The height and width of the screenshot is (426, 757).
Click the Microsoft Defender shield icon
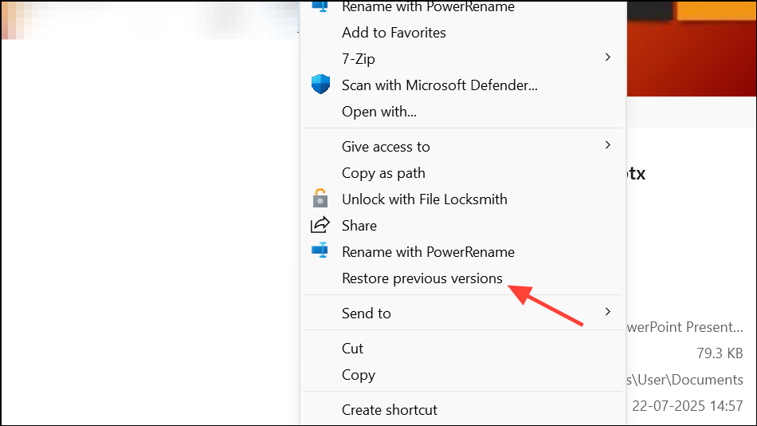point(320,85)
